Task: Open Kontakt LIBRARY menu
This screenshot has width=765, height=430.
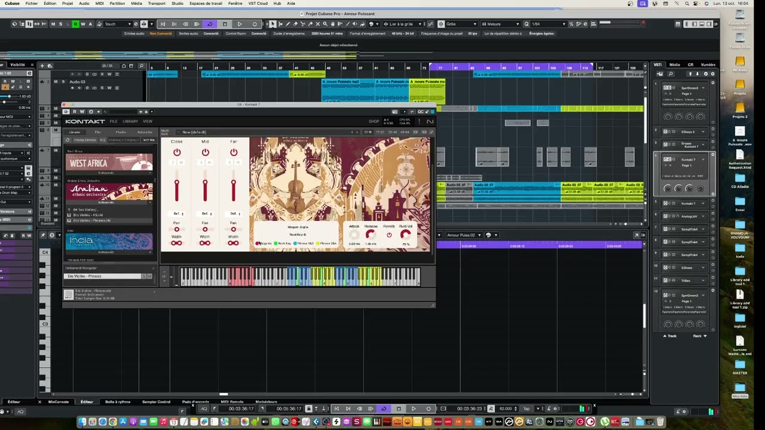Action: (x=130, y=121)
